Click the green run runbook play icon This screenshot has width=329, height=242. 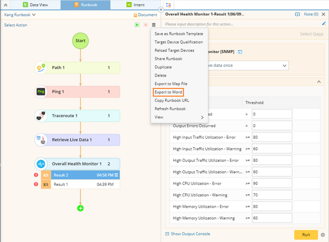pyautogui.click(x=137, y=25)
